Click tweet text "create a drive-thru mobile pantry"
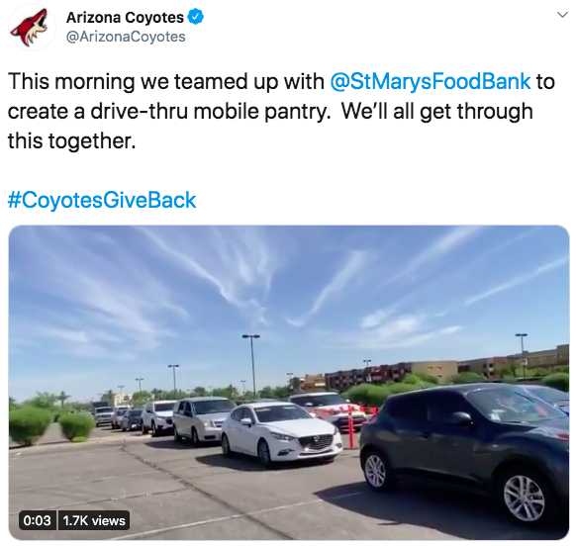Screen dimensions: 576x546 (x=167, y=112)
